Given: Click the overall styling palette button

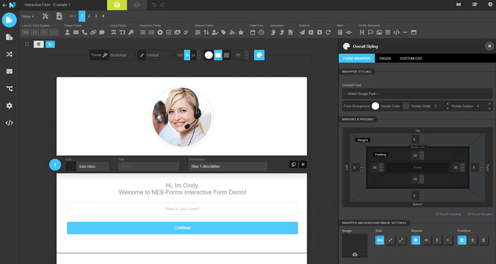Looking at the screenshot, I should tap(259, 55).
